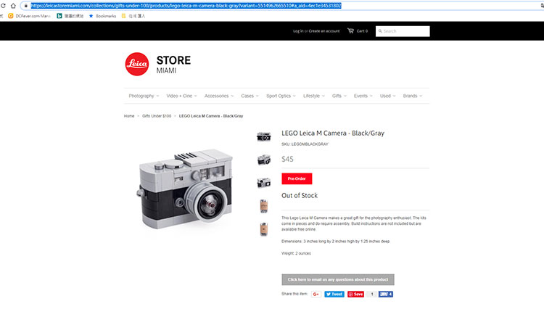
Task: Expand the Cases menu
Action: point(250,96)
